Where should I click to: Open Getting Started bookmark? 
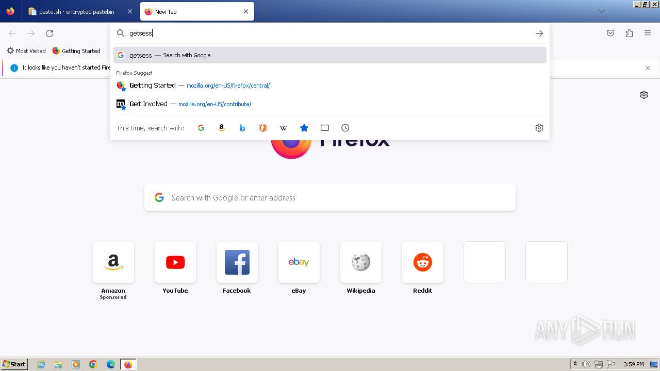pyautogui.click(x=76, y=51)
